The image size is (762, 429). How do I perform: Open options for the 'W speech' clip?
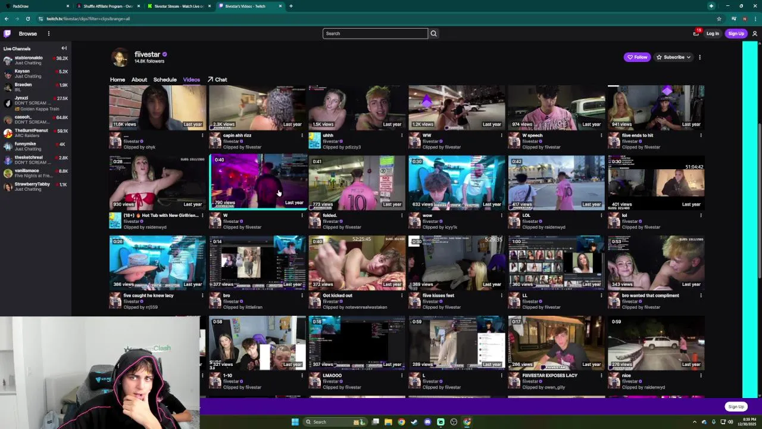(601, 135)
